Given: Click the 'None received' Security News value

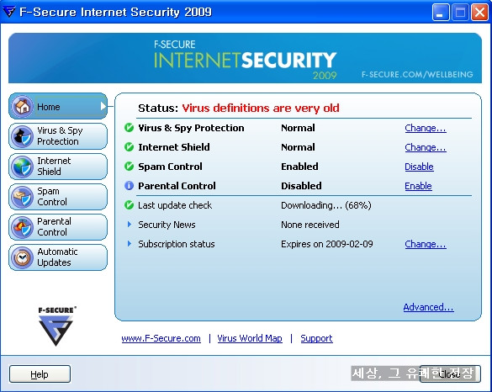Looking at the screenshot, I should pos(310,225).
